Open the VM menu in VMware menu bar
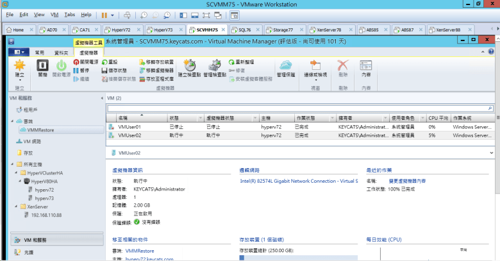This screenshot has height=261, width=500. point(54,14)
